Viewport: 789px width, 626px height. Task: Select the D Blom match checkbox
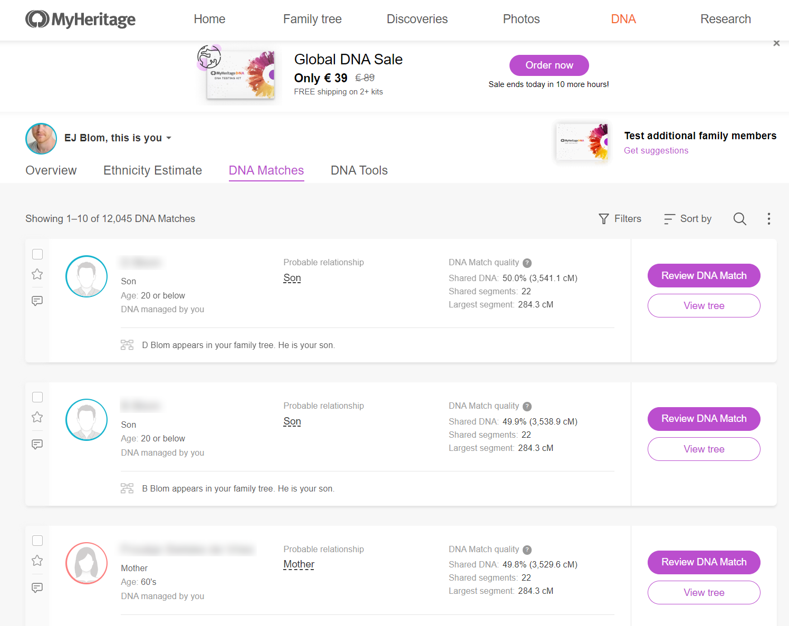pos(37,254)
